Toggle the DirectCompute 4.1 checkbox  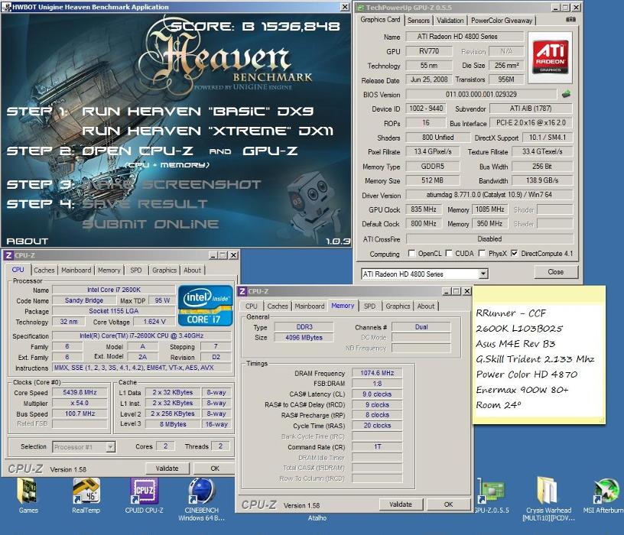[515, 253]
